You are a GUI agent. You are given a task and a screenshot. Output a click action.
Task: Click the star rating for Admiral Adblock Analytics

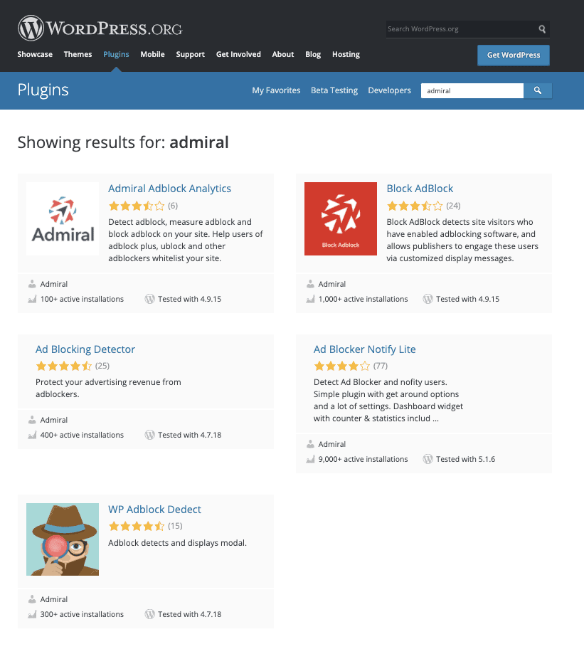pyautogui.click(x=137, y=206)
